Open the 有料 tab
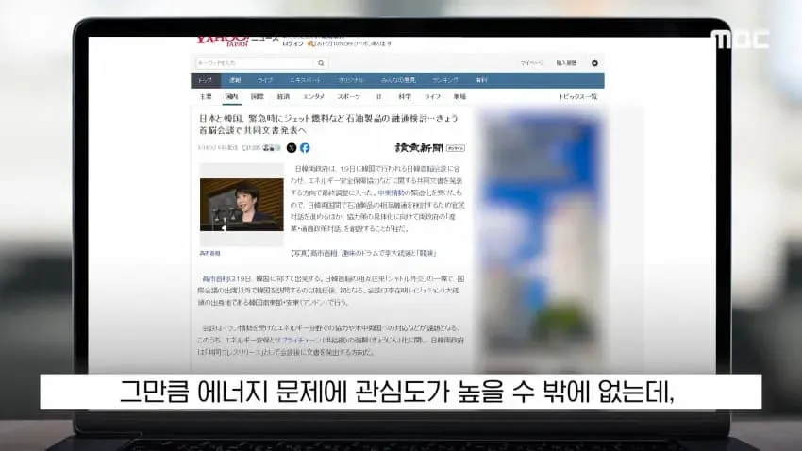This screenshot has width=802, height=451. 481,80
